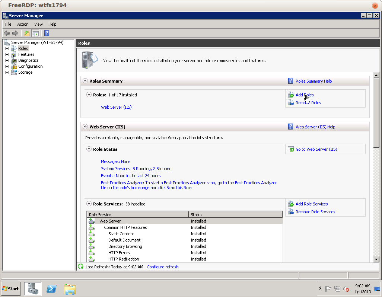Image resolution: width=382 pixels, height=297 pixels.
Task: Click the Status column header
Action: click(235, 214)
